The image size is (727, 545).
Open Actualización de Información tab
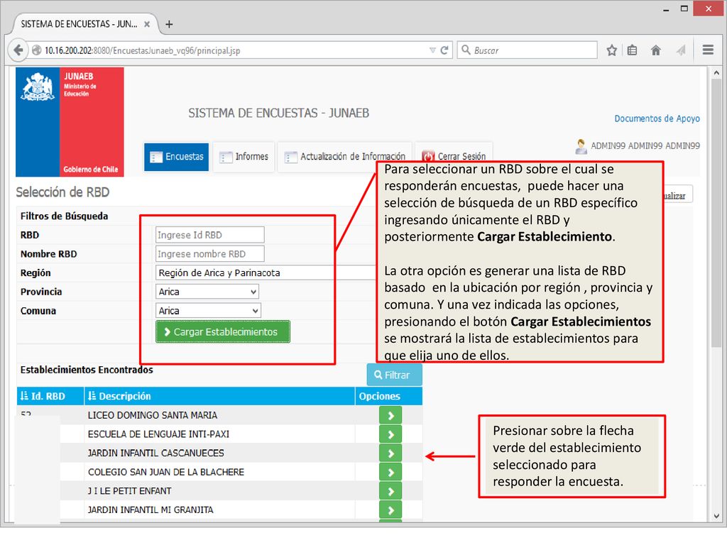(x=344, y=157)
